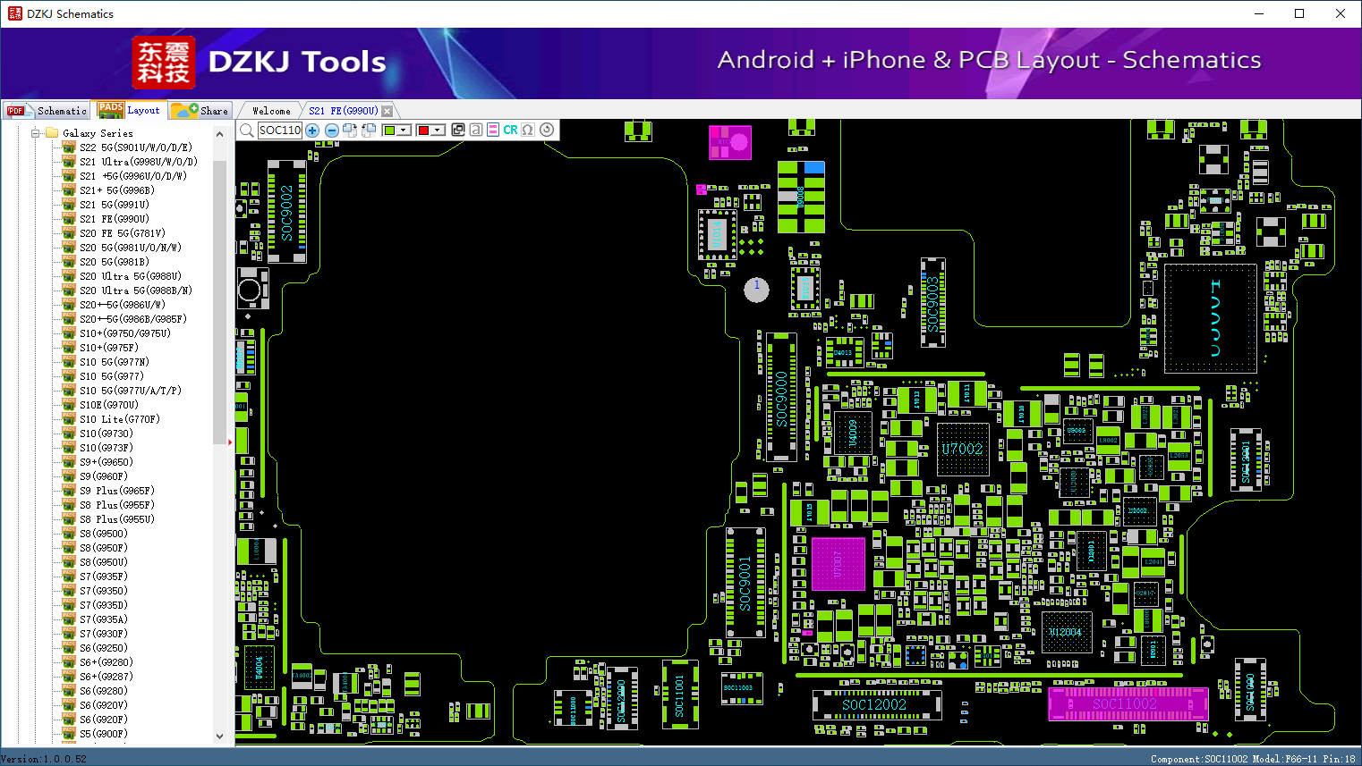This screenshot has width=1362, height=766.
Task: Open the S10E(G970U) tree entry
Action: (109, 405)
